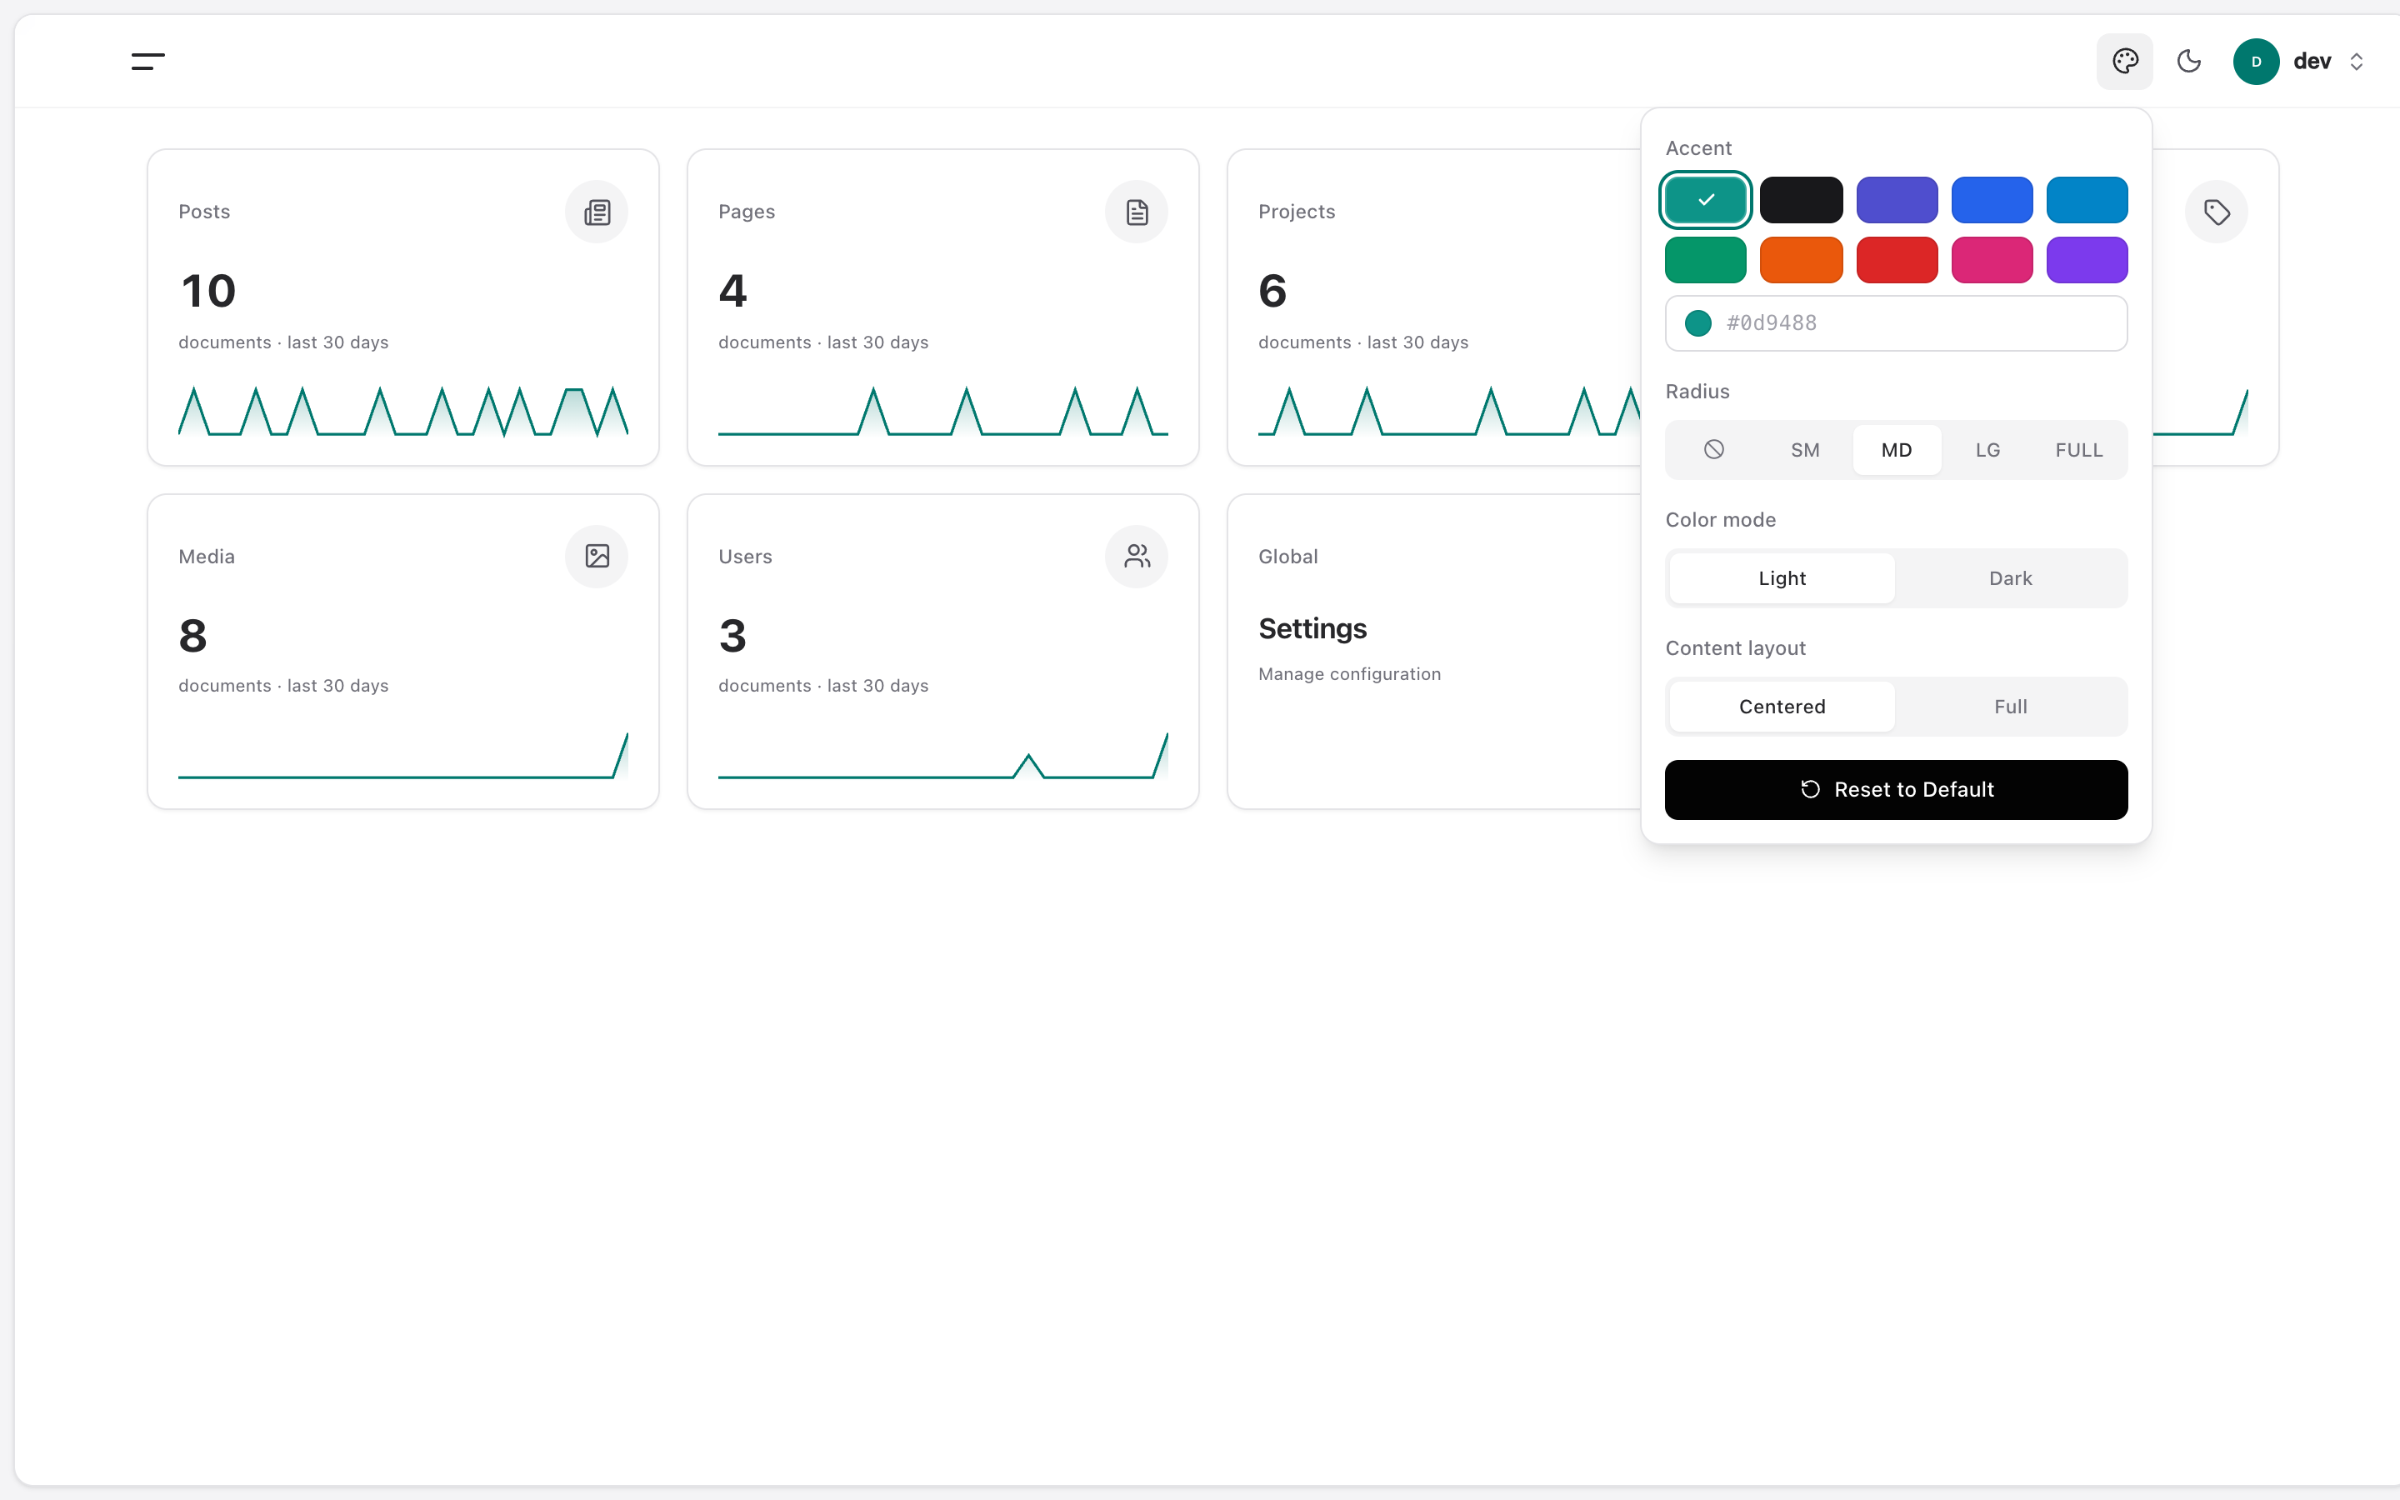Click the Posts activity sparkline chart
2400x1500 pixels.
403,412
